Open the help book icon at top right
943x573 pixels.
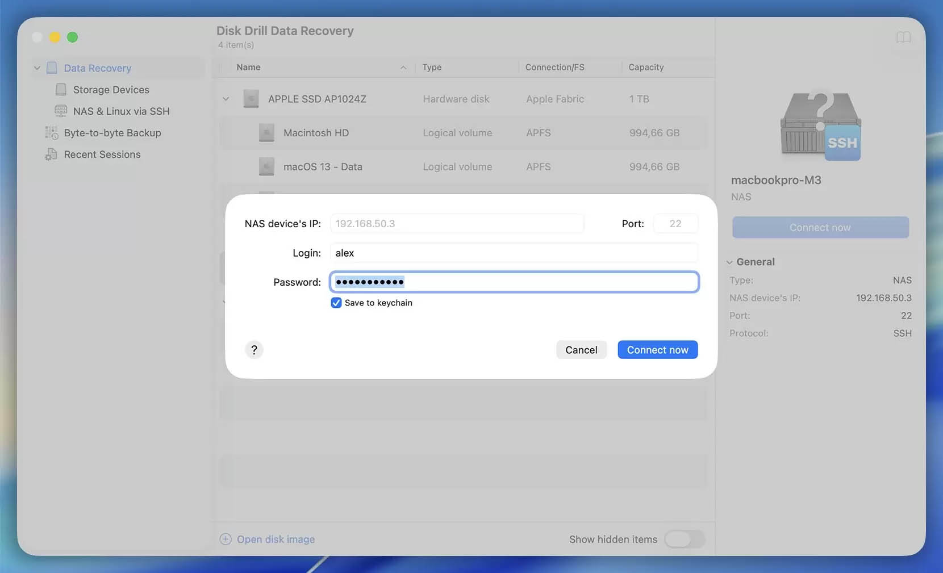[903, 37]
